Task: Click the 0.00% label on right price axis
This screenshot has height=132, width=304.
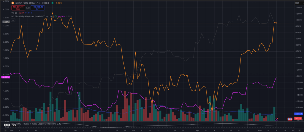Action: coord(299,51)
